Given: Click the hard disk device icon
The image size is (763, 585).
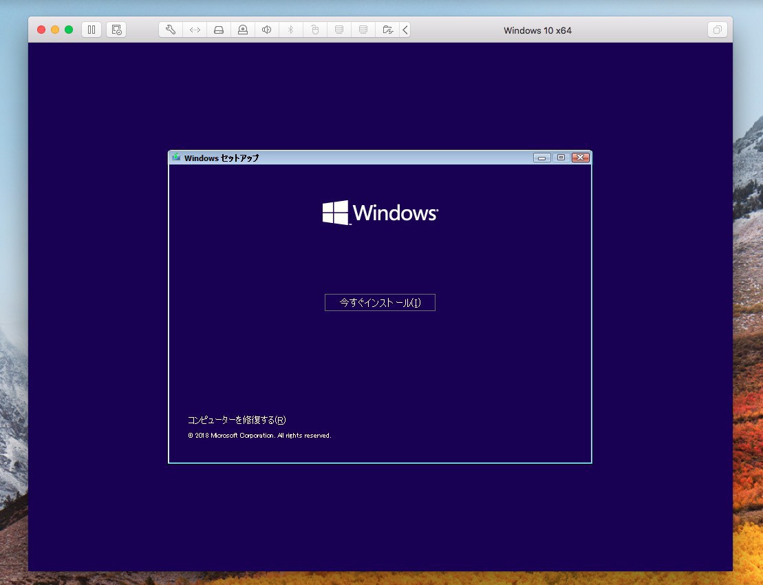Looking at the screenshot, I should (219, 30).
